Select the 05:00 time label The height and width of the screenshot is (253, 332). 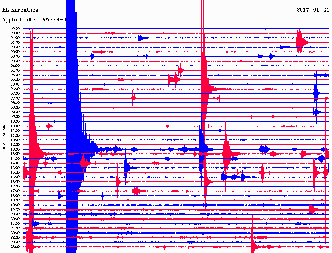[15, 75]
